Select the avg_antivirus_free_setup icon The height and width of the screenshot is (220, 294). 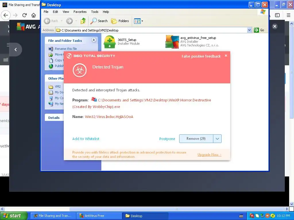pos(172,42)
